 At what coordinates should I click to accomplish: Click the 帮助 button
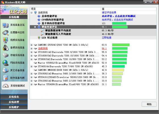pos(149,104)
